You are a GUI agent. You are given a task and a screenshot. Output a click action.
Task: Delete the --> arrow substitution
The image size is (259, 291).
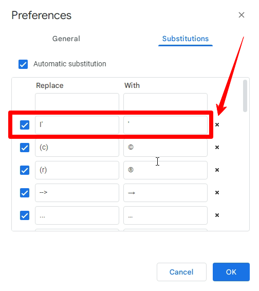217,193
